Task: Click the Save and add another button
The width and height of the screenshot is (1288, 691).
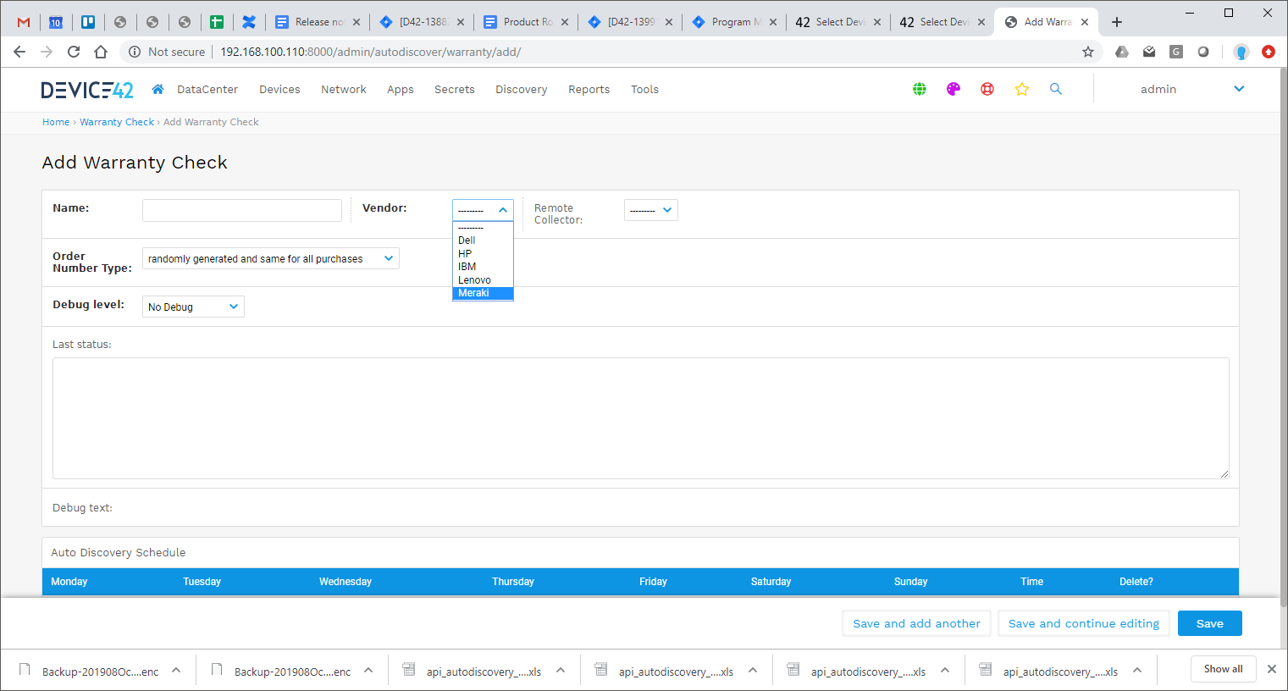Action: click(916, 623)
